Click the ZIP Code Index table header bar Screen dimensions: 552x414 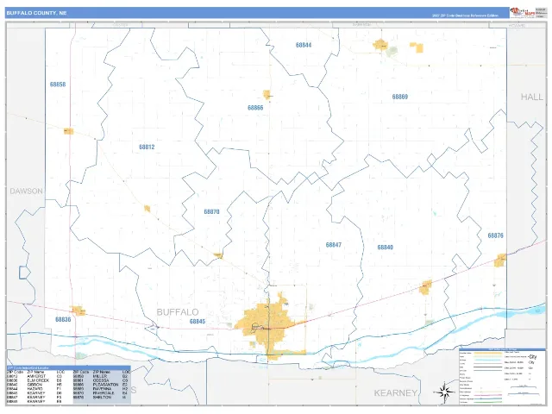pyautogui.click(x=69, y=368)
